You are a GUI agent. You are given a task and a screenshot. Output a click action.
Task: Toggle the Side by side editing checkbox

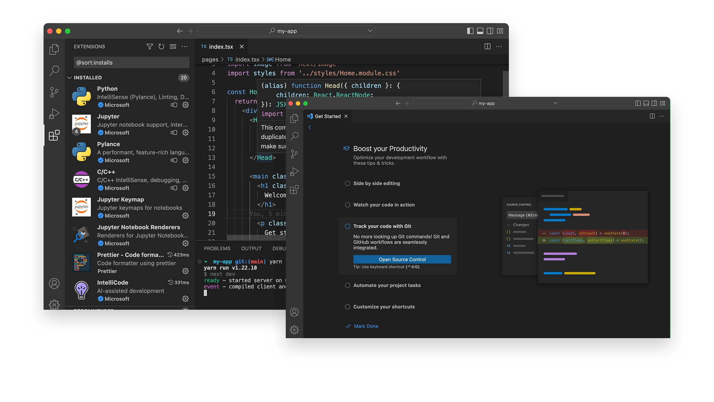point(347,183)
